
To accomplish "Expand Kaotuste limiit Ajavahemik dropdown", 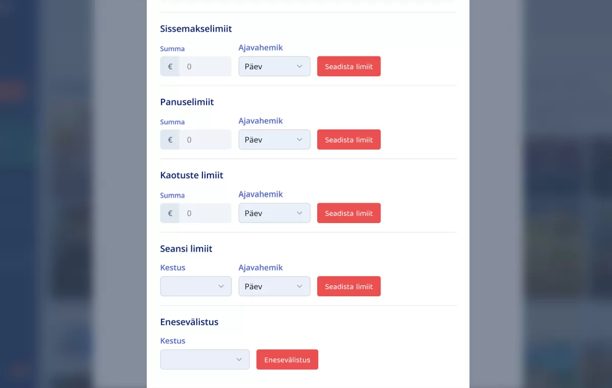I will pyautogui.click(x=274, y=213).
